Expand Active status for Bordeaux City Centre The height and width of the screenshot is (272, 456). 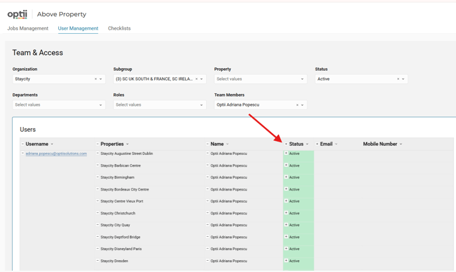click(x=286, y=189)
